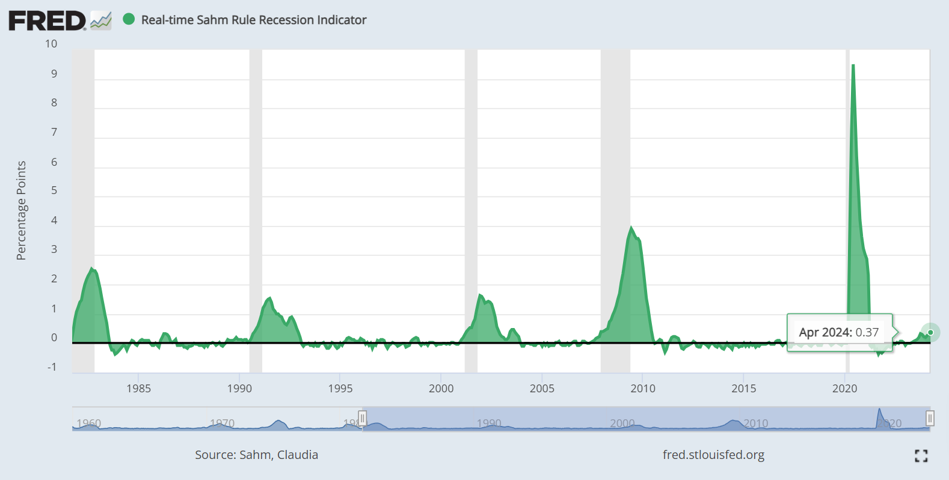Click the fred.stlouisfed.org link
Viewport: 949px width, 480px height.
[713, 455]
